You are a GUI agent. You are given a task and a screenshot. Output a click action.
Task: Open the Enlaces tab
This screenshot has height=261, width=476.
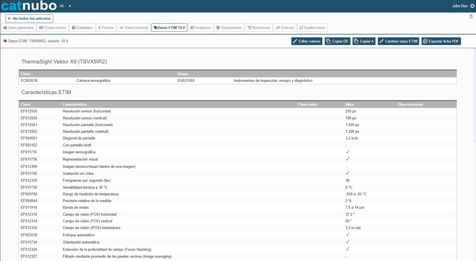point(285,28)
